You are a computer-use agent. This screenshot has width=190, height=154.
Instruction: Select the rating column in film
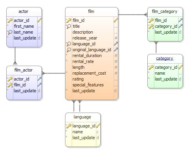pos(78,79)
